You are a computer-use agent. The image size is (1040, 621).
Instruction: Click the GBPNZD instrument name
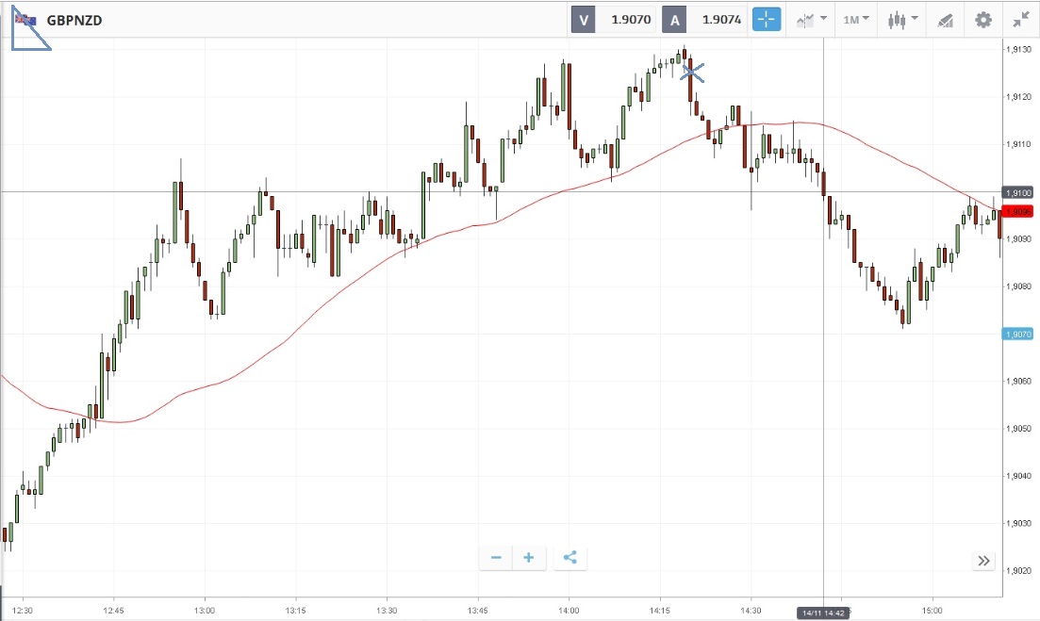tap(74, 19)
